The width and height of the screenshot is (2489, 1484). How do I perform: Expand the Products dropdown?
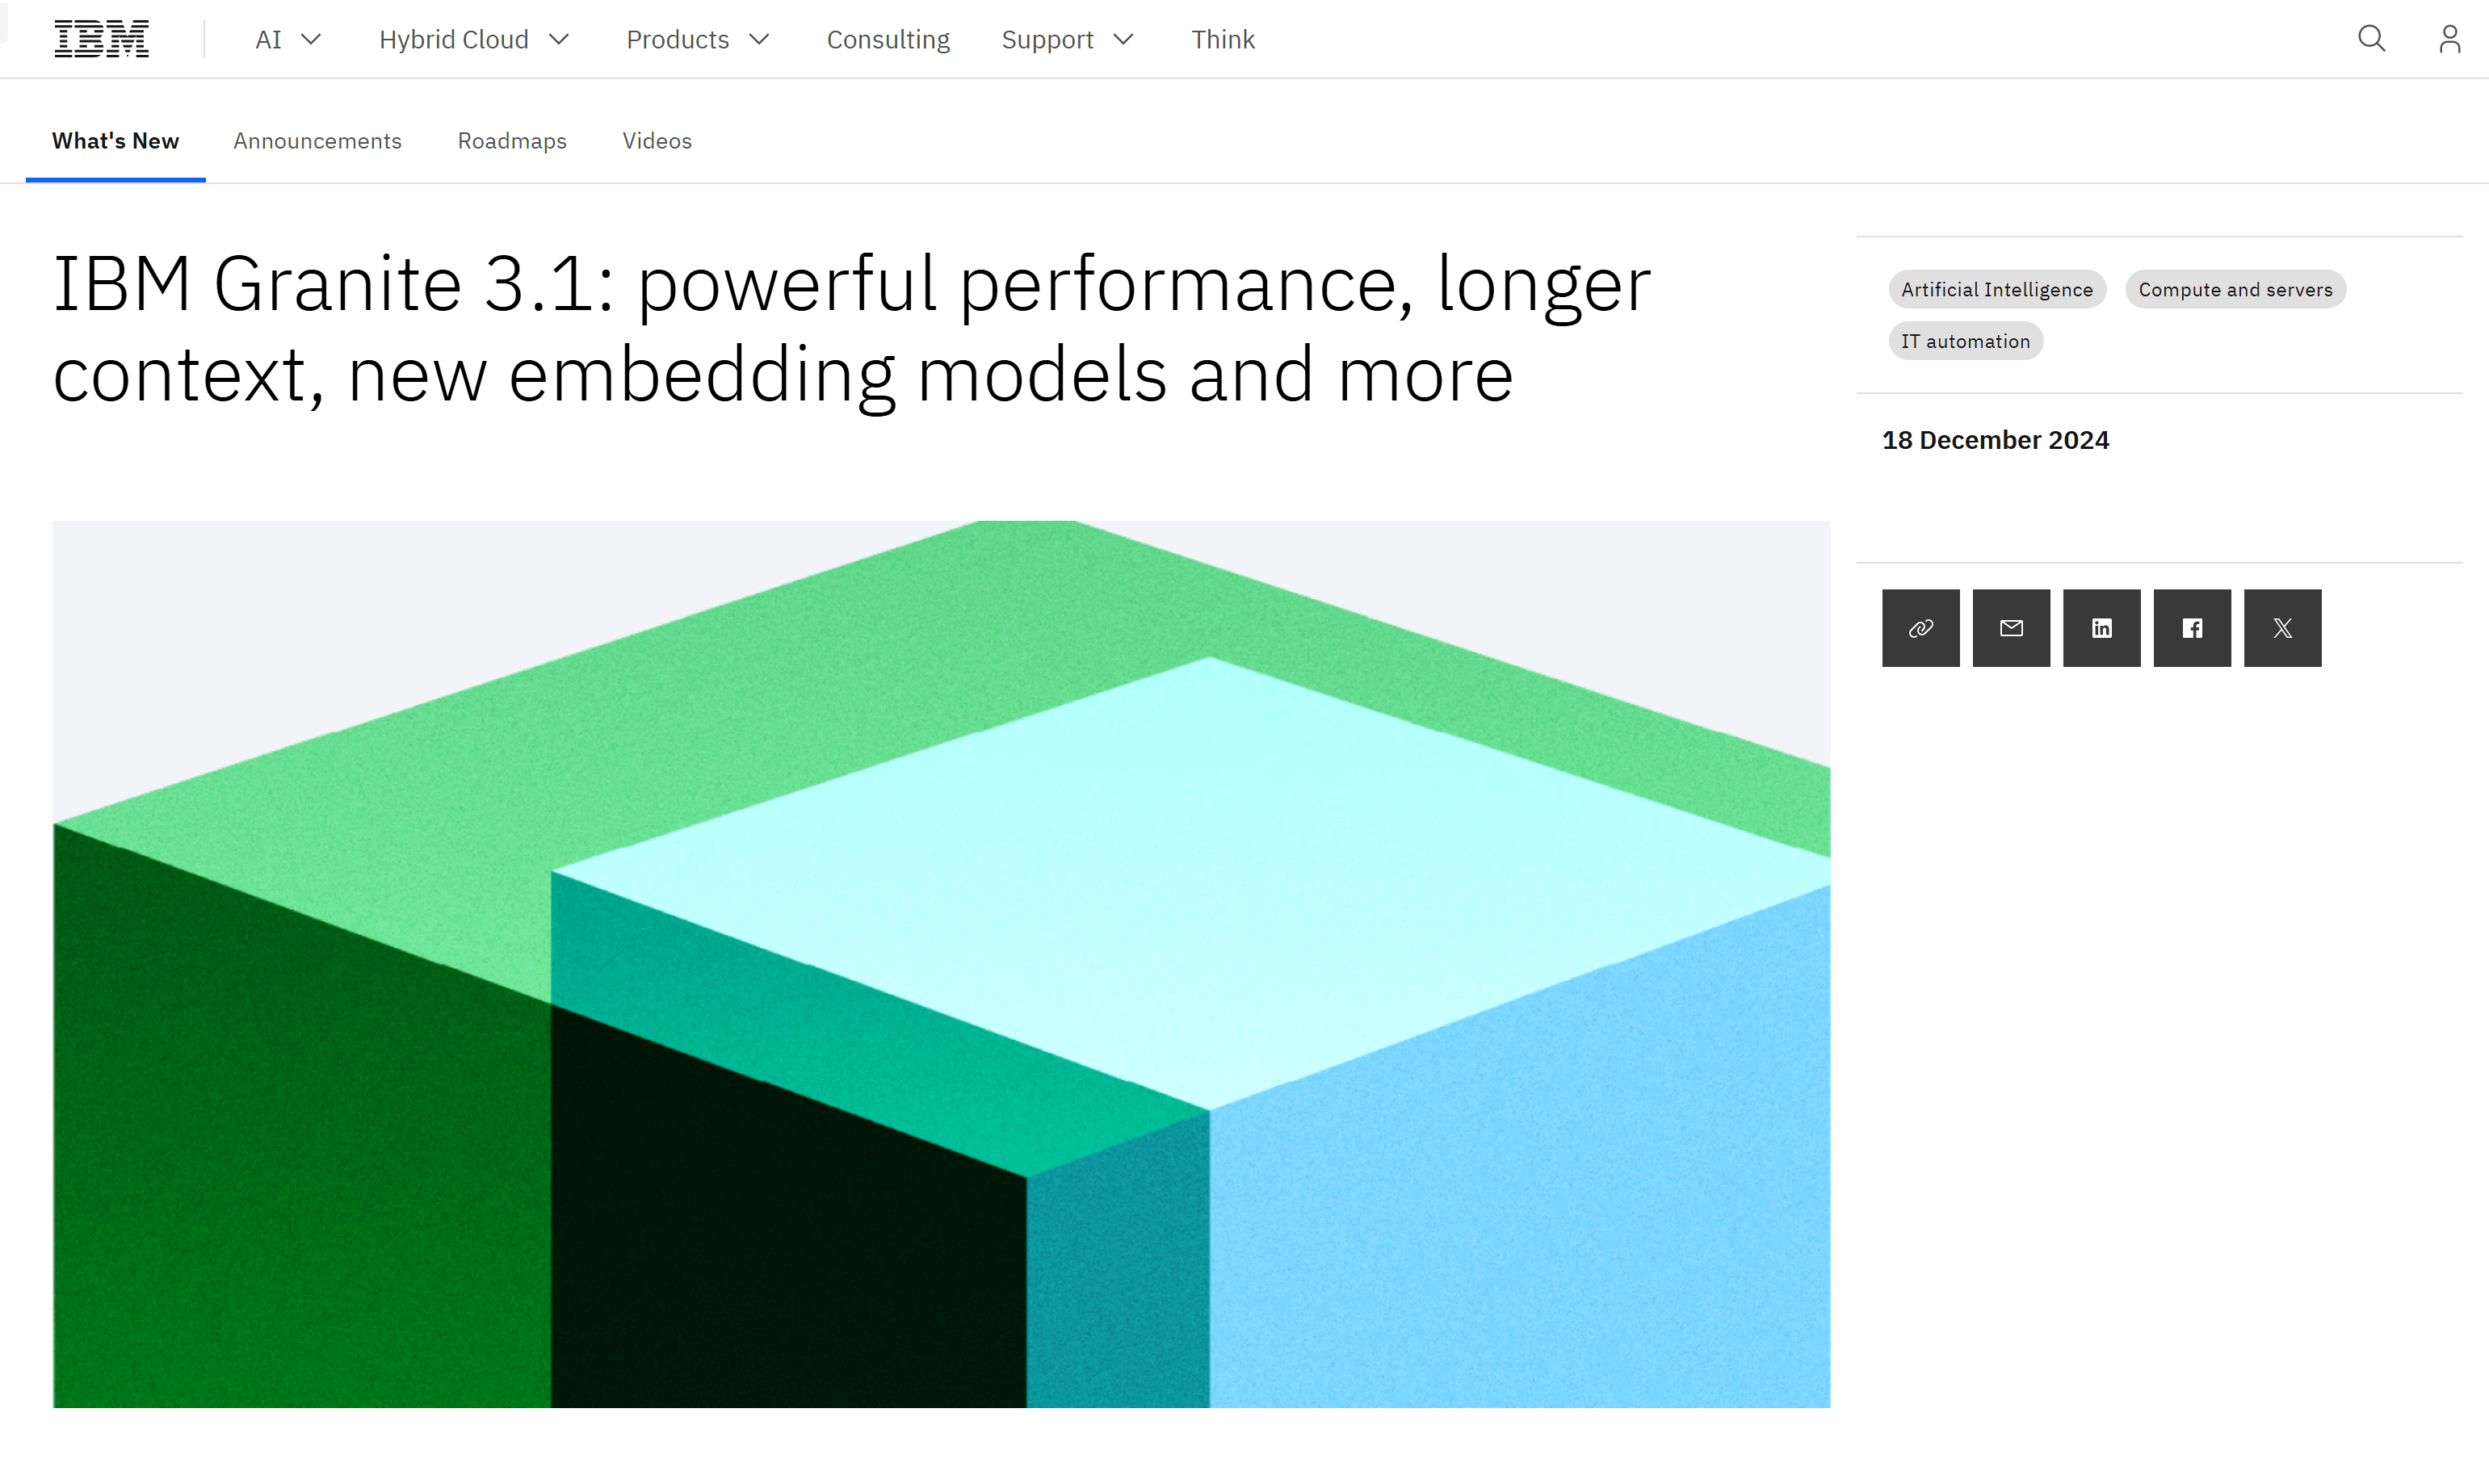698,39
